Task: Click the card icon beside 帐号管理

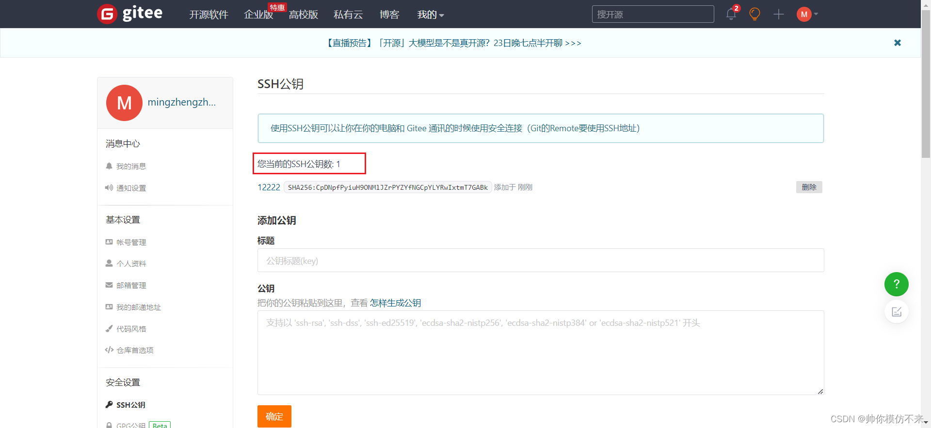Action: (109, 242)
